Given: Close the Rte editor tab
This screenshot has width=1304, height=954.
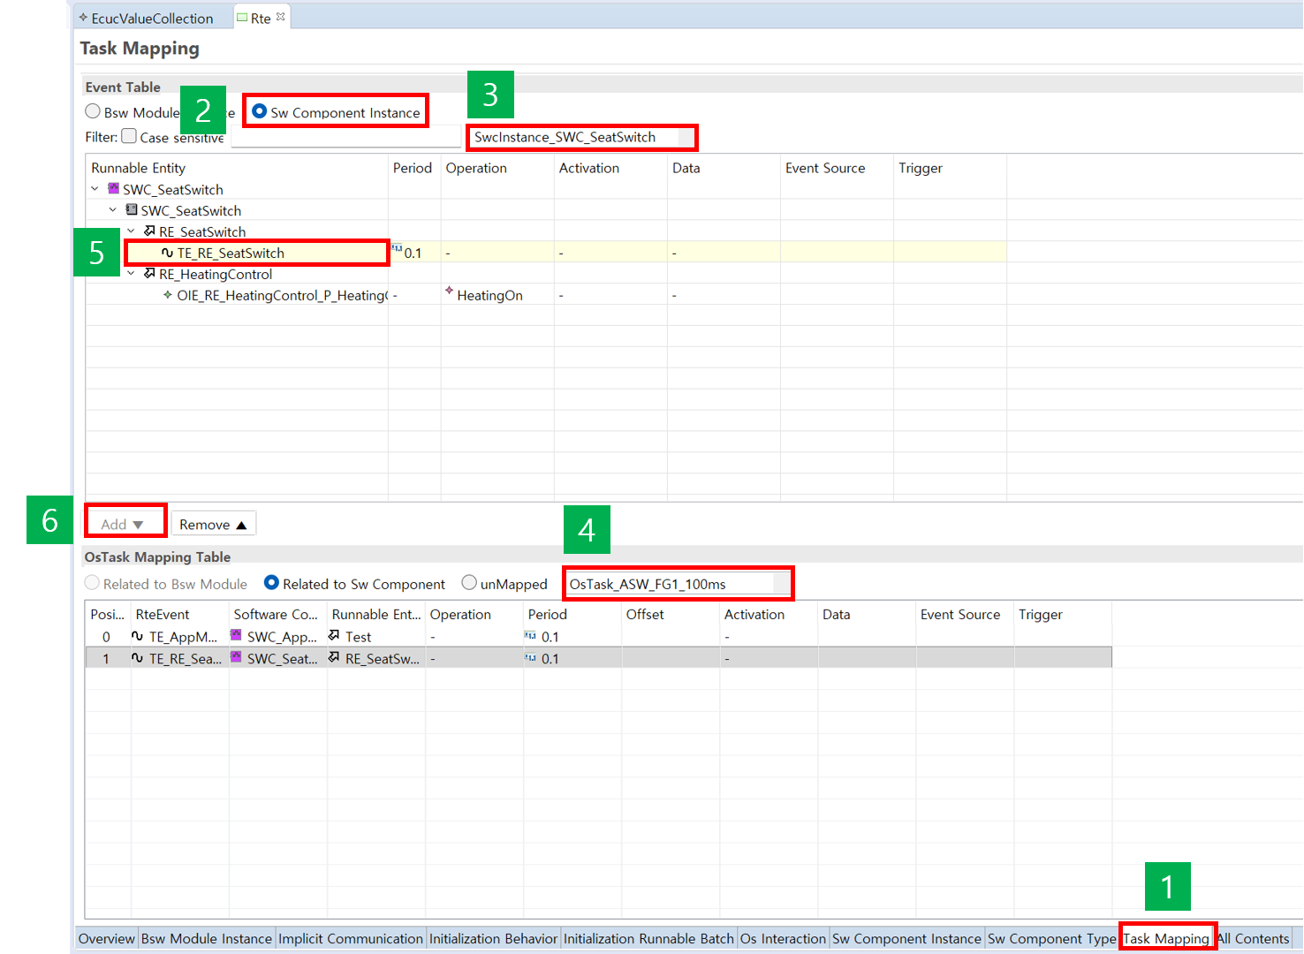Looking at the screenshot, I should [281, 17].
